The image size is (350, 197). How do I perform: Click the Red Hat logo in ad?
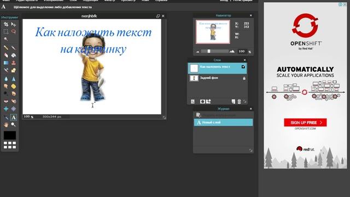[x=305, y=149]
